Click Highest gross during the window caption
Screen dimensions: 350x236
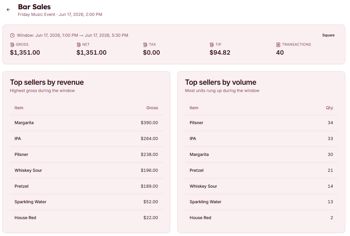click(42, 91)
